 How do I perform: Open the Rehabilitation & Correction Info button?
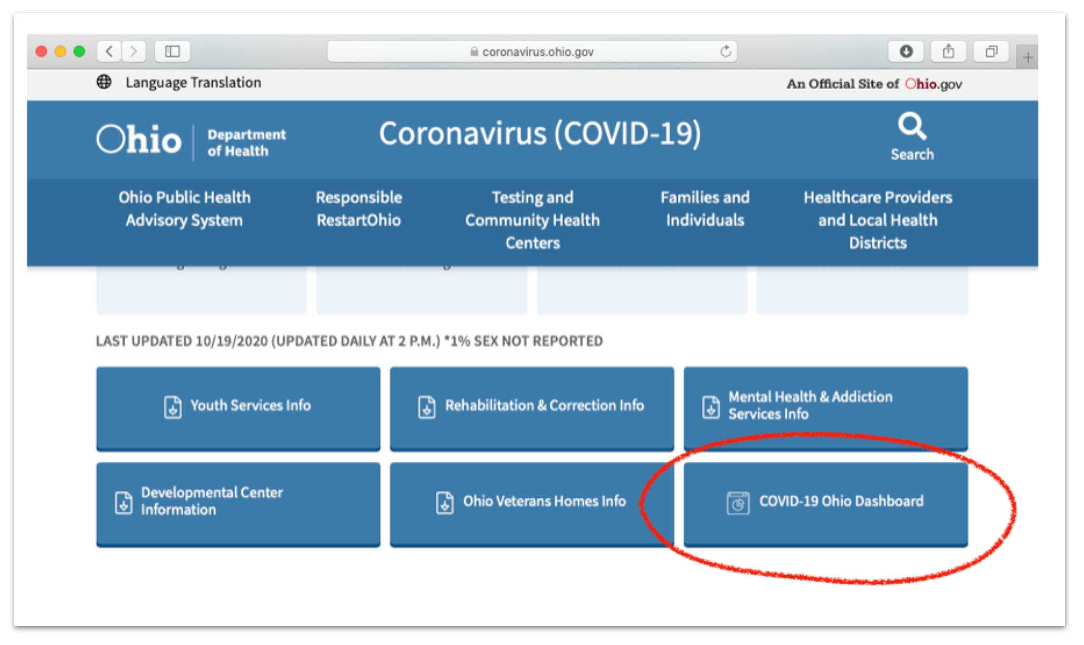tap(532, 408)
